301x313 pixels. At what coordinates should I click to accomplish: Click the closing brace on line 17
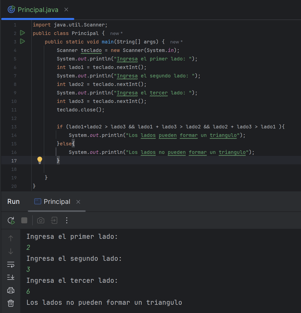(x=58, y=161)
